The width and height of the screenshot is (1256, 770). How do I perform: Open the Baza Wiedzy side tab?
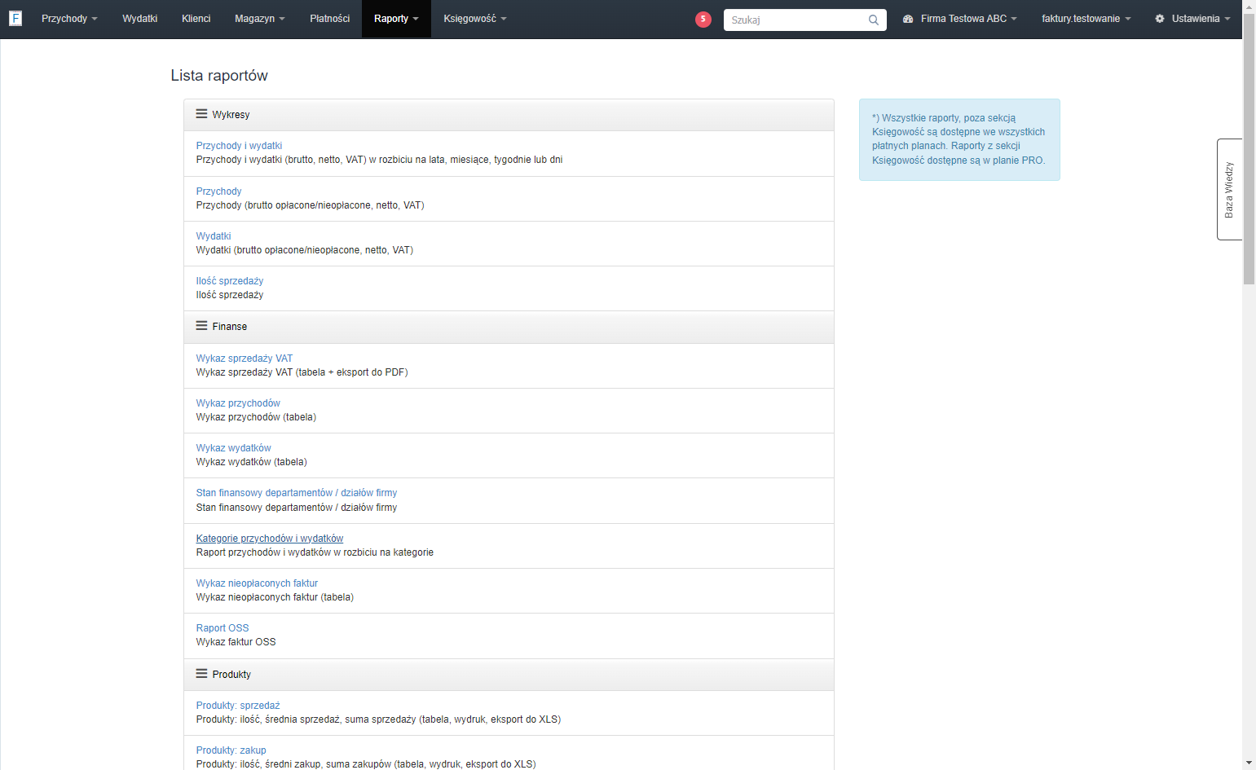tap(1229, 189)
